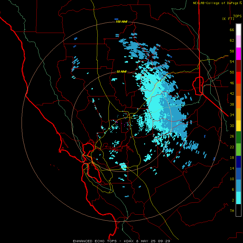Image resolution: width=243 pixels, height=243 pixels.
Task: Click the legend value 38
Action: click(232, 104)
